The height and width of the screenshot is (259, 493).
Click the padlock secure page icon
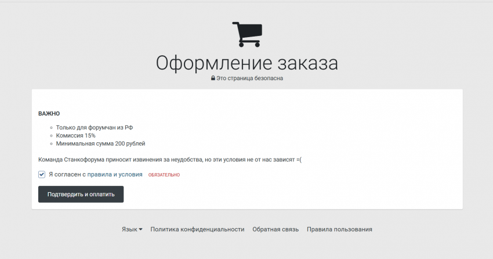coord(213,78)
